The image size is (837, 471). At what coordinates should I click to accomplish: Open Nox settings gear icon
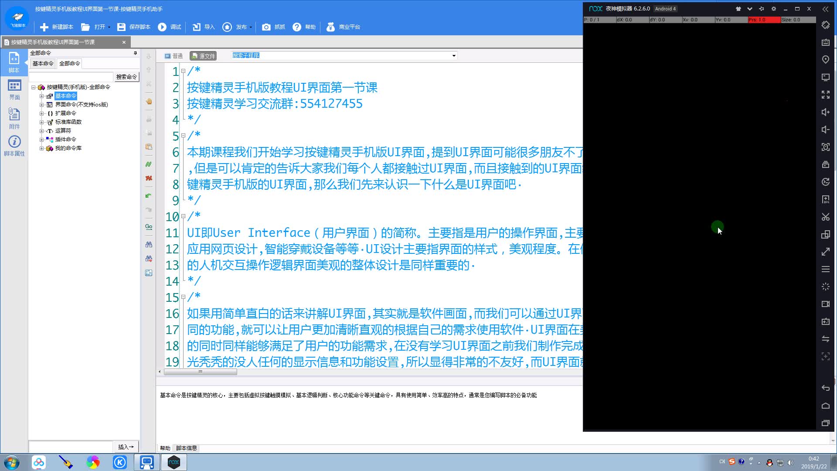[x=774, y=9]
